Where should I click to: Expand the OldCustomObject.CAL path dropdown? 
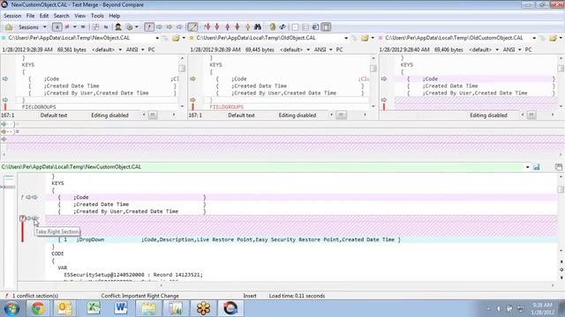(534, 38)
